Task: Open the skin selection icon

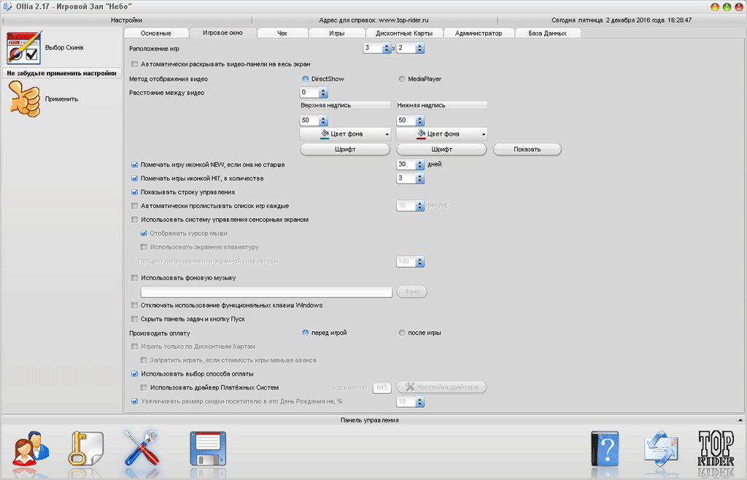Action: click(x=24, y=47)
